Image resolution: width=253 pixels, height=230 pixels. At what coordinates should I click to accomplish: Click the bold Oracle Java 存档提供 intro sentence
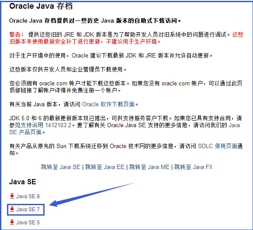point(95,20)
